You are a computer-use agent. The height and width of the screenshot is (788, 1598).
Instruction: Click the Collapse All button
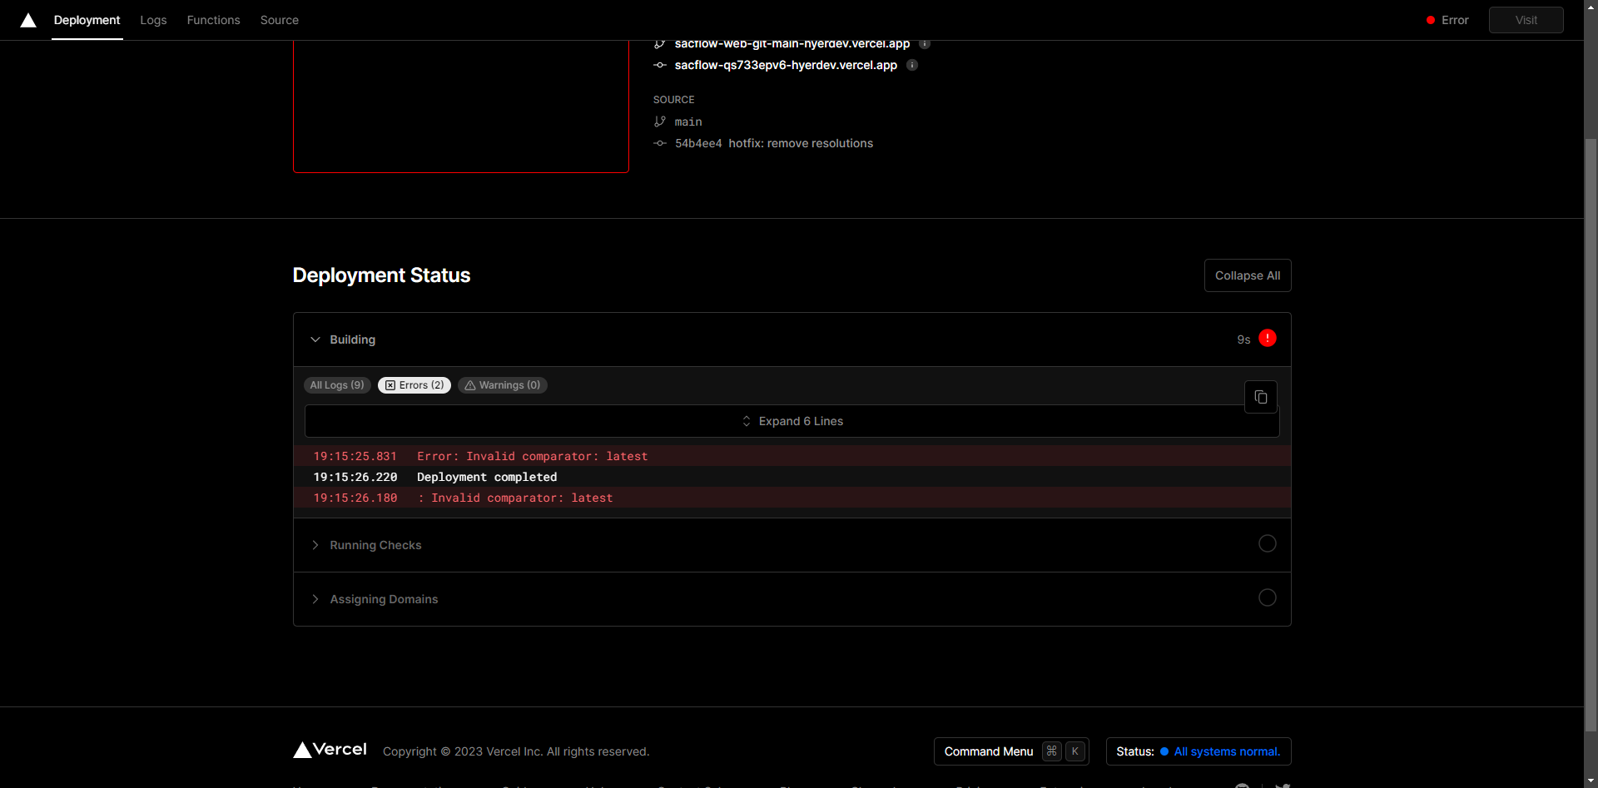coord(1248,275)
